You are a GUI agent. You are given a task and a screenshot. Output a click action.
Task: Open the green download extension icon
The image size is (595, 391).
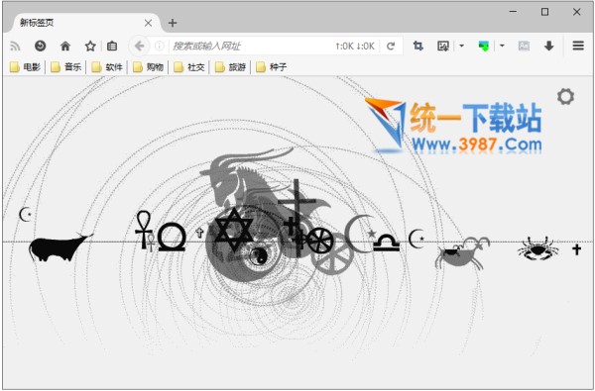click(484, 47)
